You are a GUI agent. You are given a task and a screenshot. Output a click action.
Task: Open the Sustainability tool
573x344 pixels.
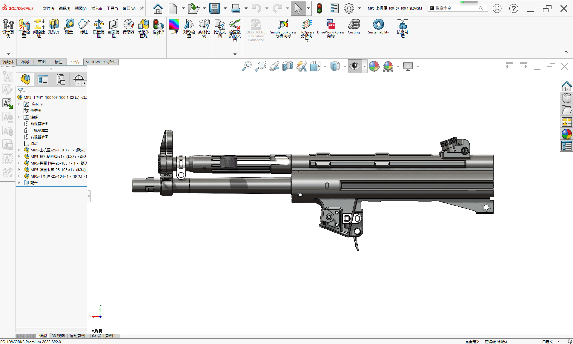[378, 27]
